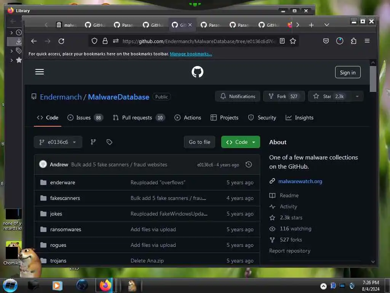Open the Pocket save icon
390x293 pixels.
coord(326,41)
